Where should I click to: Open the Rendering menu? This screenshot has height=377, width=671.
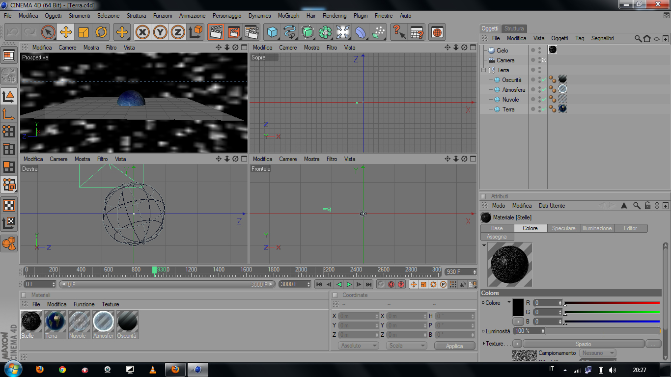pos(335,16)
